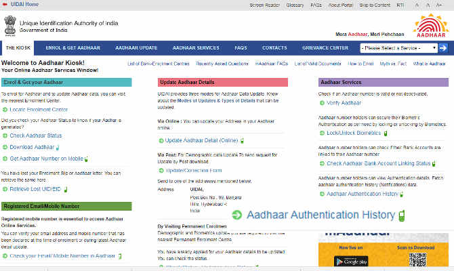Click the green arrow beside Verify Aadhaar
Screen dimensions: 454x271
coord(322,103)
